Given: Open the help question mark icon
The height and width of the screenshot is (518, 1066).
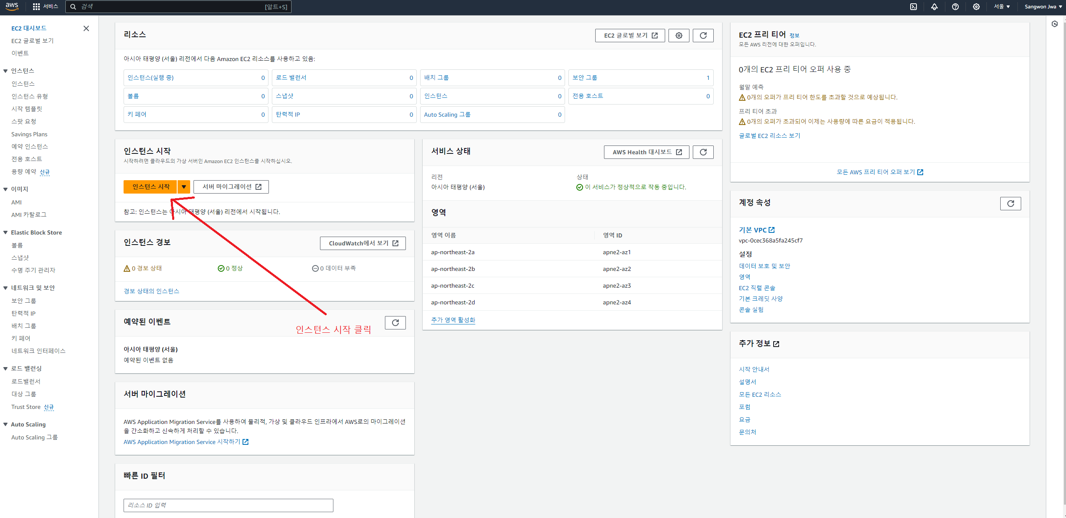Looking at the screenshot, I should (x=955, y=7).
